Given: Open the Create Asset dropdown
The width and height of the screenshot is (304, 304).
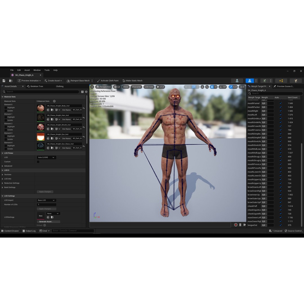Looking at the screenshot, I should (x=53, y=81).
